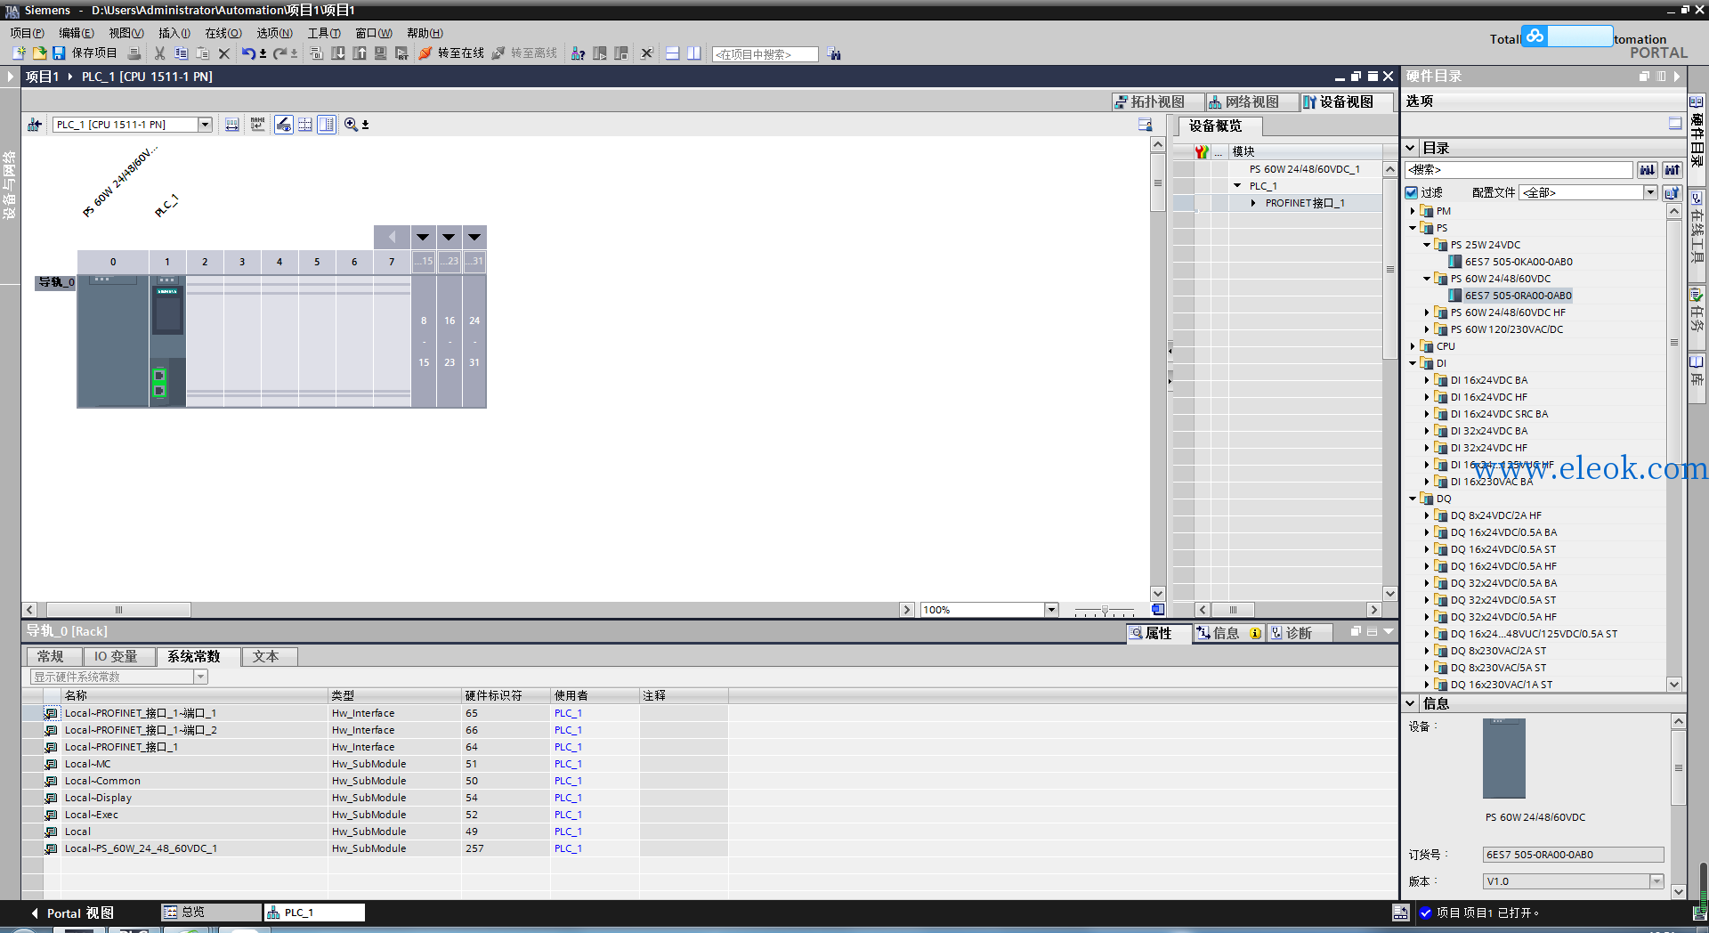Adjust the device view zoom slider
Viewport: 1709px width, 933px height.
click(1105, 611)
